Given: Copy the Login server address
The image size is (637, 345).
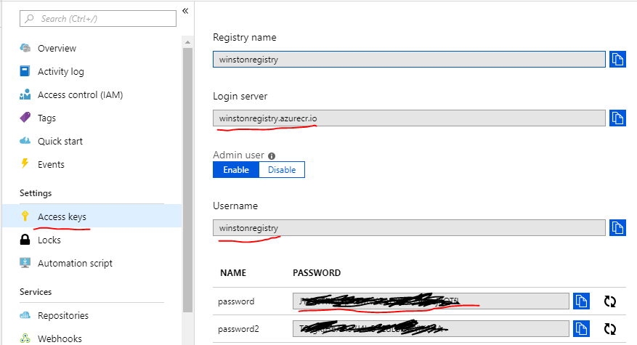Looking at the screenshot, I should pyautogui.click(x=617, y=118).
